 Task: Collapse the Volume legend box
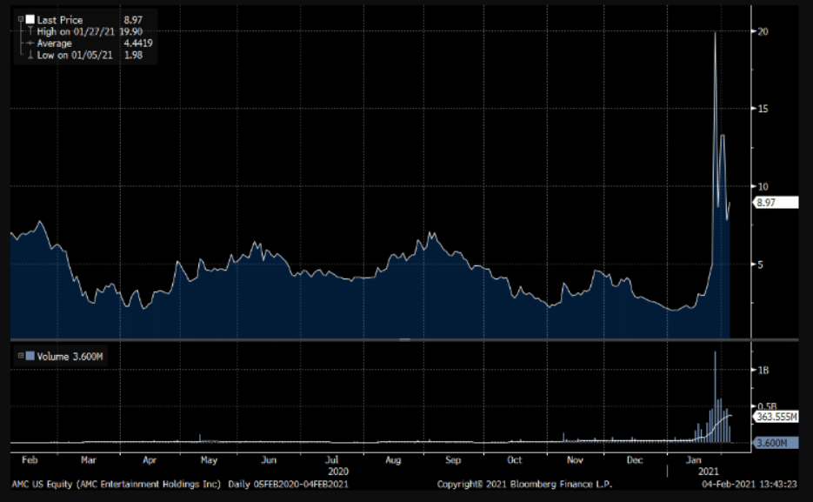pyautogui.click(x=21, y=356)
